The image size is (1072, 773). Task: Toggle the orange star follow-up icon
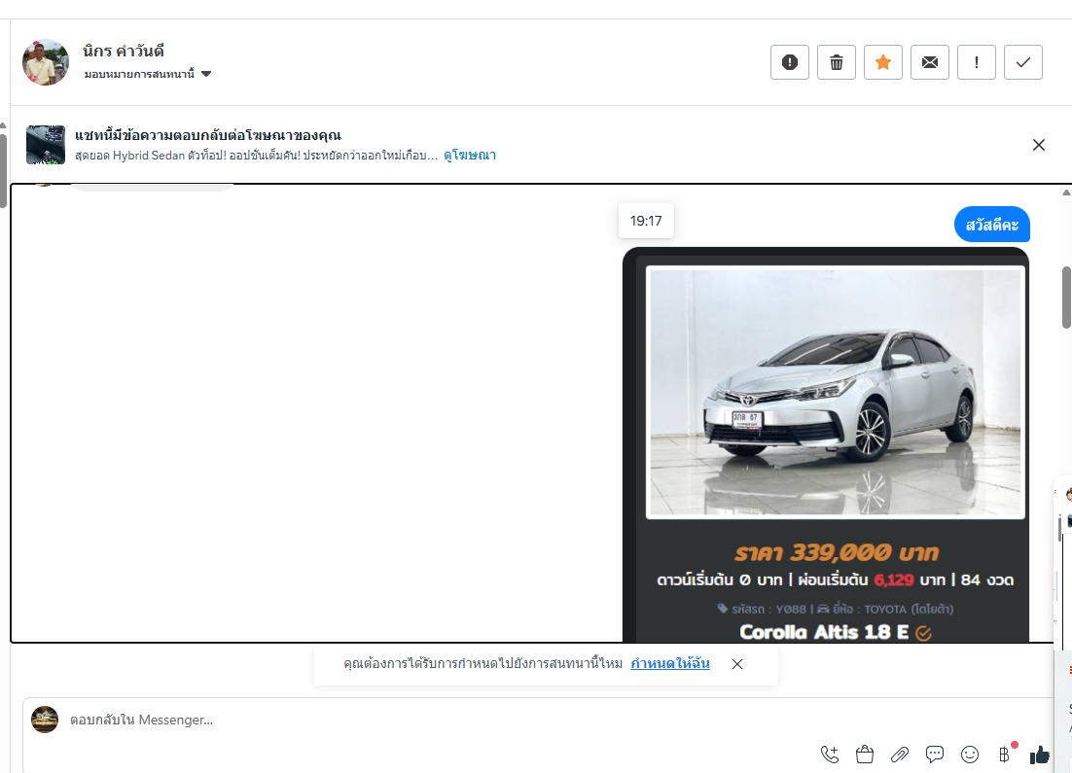[882, 62]
